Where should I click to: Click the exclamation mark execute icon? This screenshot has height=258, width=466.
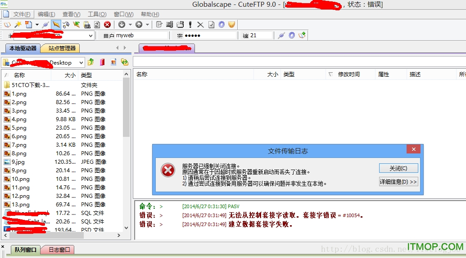pyautogui.click(x=190, y=25)
